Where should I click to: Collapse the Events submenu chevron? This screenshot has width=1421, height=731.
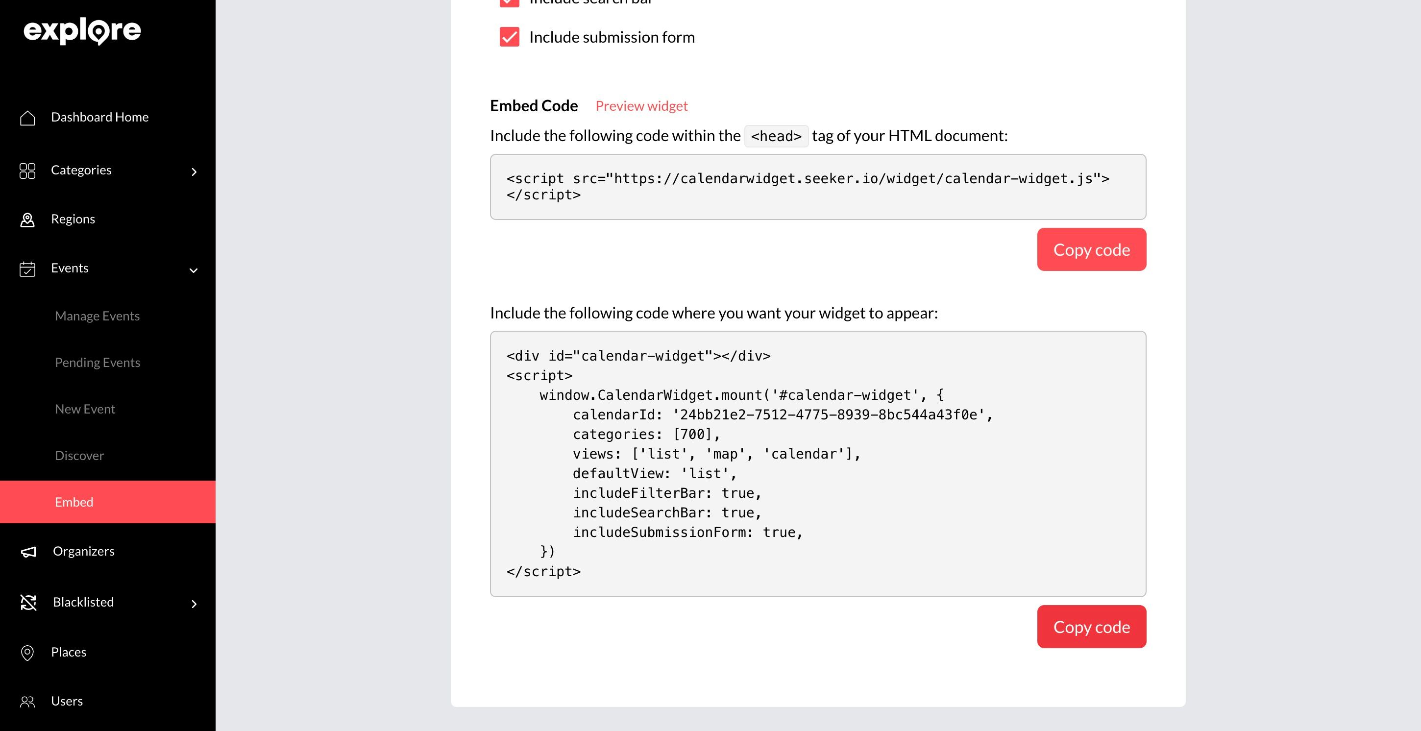click(x=194, y=270)
